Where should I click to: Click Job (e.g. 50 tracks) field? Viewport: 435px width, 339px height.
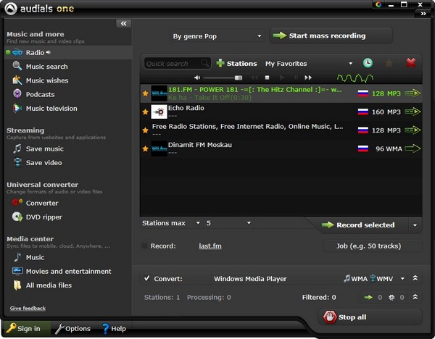point(373,246)
